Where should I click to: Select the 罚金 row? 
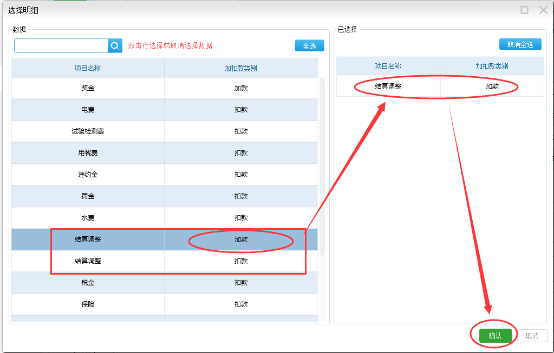(88, 196)
